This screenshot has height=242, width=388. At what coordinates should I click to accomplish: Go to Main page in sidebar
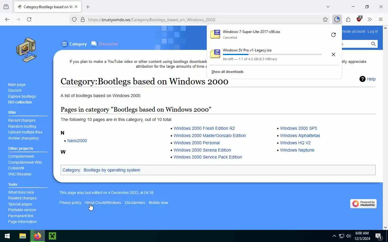point(17,85)
